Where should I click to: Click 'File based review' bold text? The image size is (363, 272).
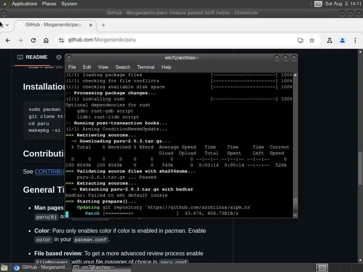click(x=58, y=254)
